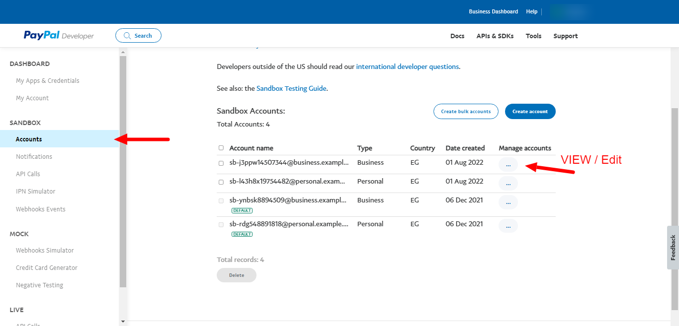Select Accounts under Sandbox

(59, 139)
